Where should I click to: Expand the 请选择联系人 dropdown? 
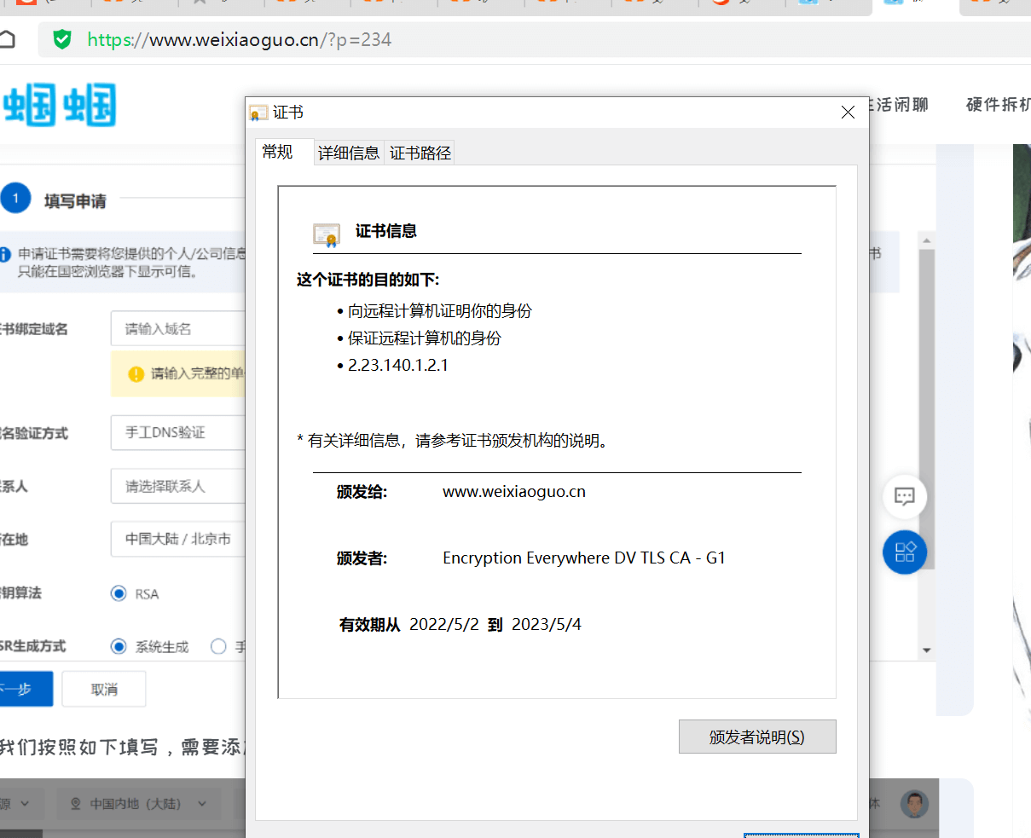click(x=177, y=486)
